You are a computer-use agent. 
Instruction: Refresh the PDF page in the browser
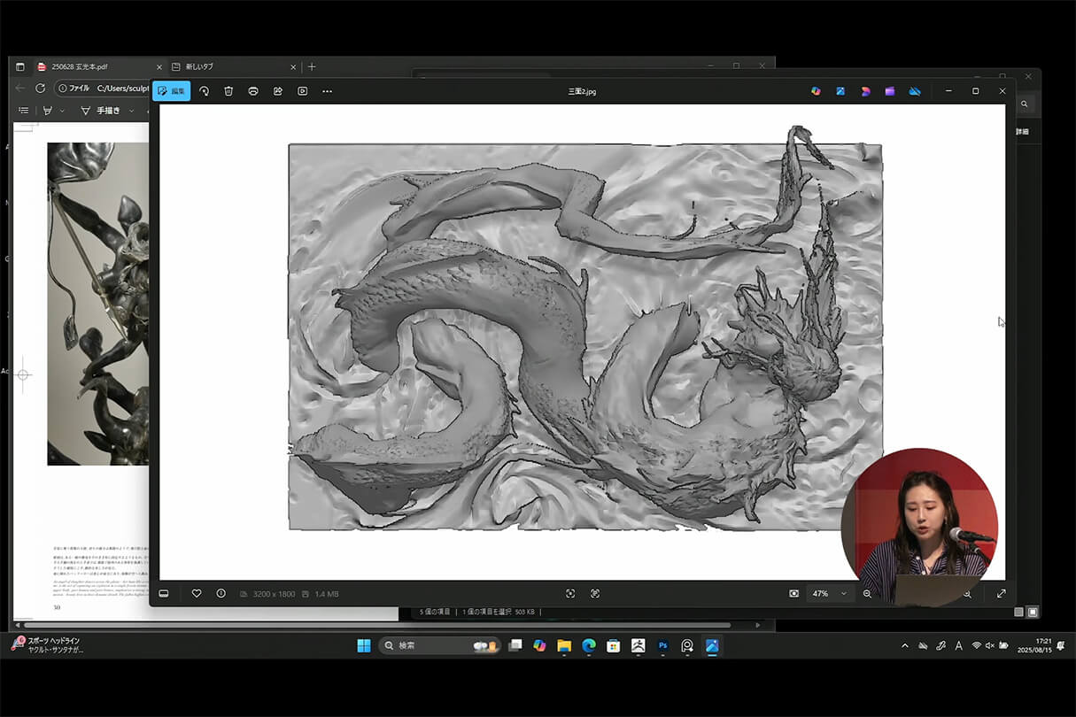point(40,89)
